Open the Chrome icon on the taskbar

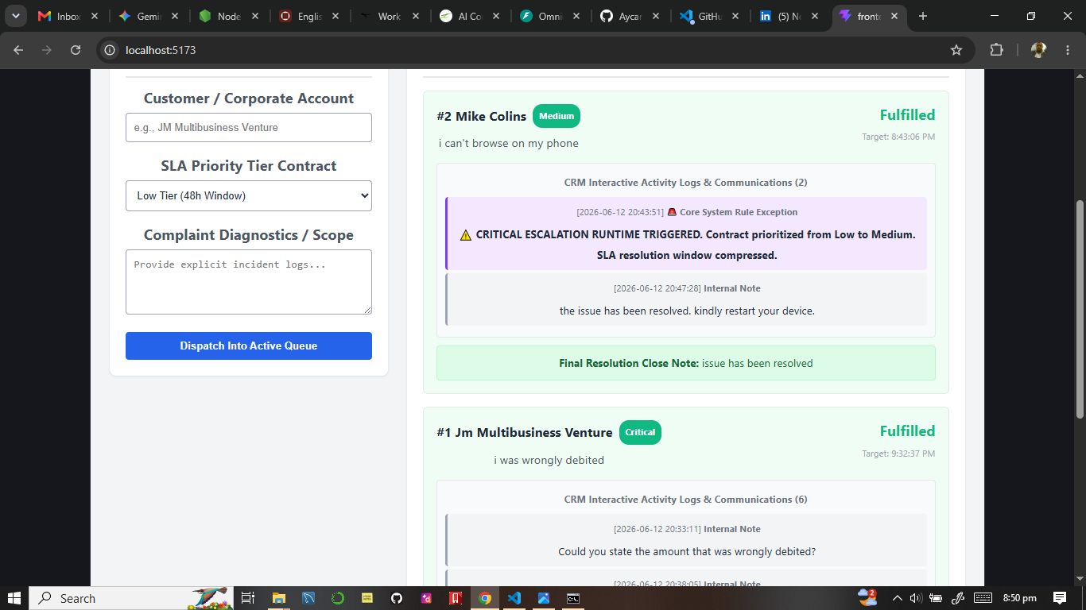tap(484, 598)
